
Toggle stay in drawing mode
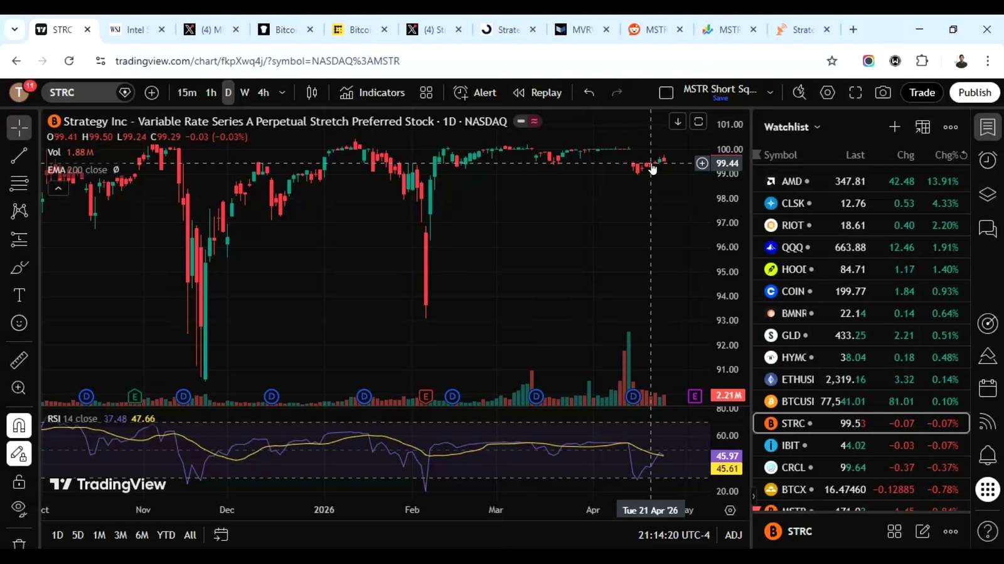19,454
